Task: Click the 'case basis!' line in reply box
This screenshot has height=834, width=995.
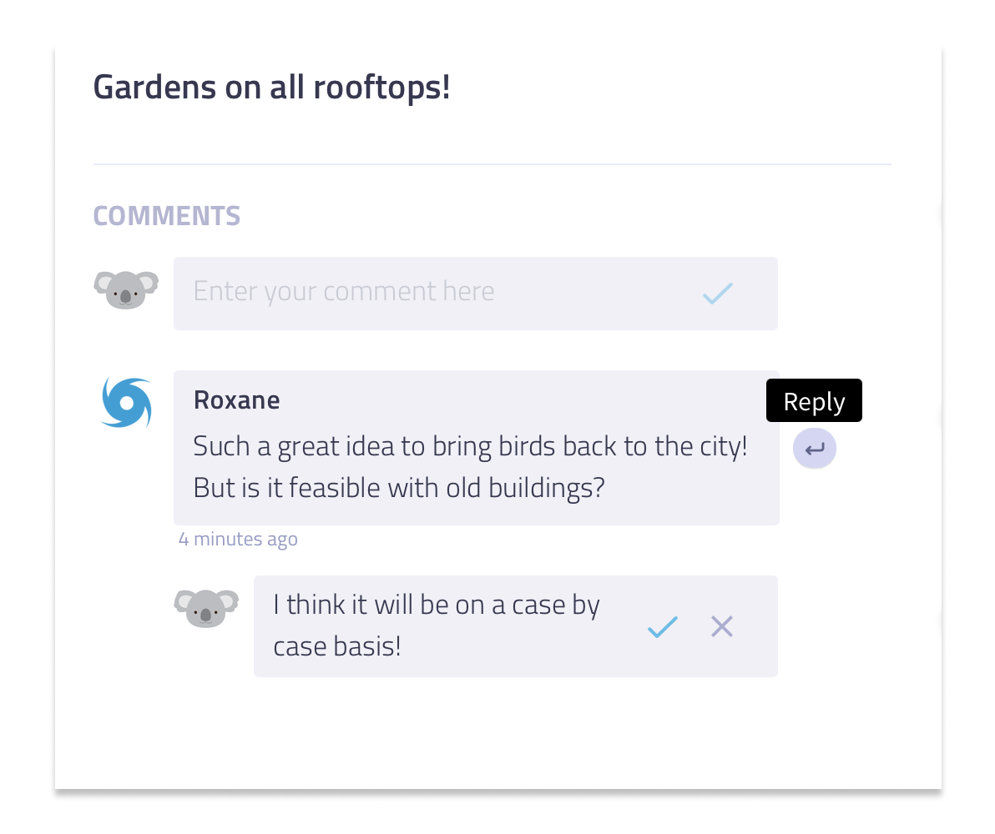Action: point(337,646)
